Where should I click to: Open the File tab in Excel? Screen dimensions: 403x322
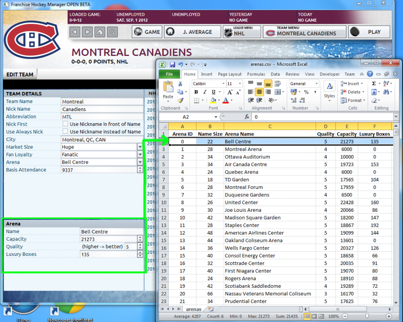pos(169,74)
